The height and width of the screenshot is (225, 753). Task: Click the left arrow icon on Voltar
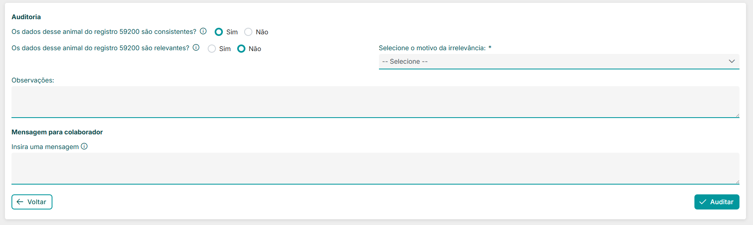tap(20, 202)
